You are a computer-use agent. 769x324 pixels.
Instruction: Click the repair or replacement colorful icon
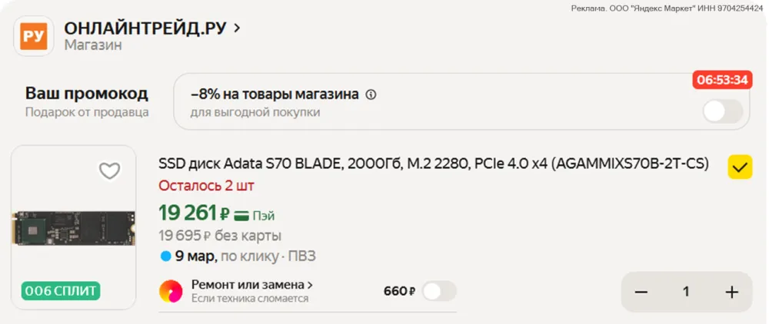pos(171,291)
